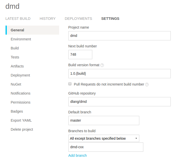Click help icon next to Pull Requests option

pos(147,85)
